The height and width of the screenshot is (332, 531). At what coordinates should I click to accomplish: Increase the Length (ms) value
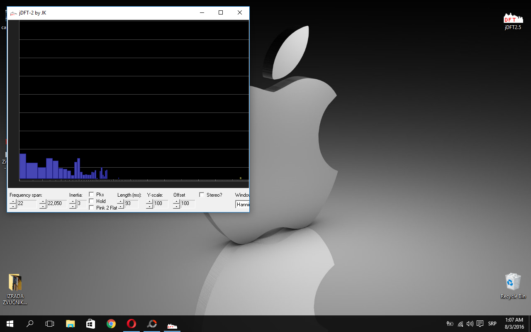tap(121, 201)
